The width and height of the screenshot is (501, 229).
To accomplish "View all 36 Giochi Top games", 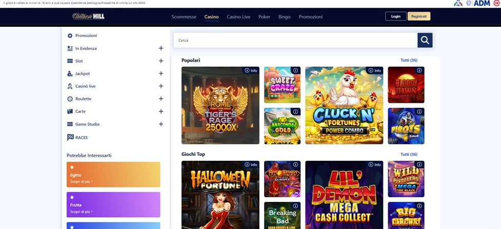I will [x=409, y=154].
